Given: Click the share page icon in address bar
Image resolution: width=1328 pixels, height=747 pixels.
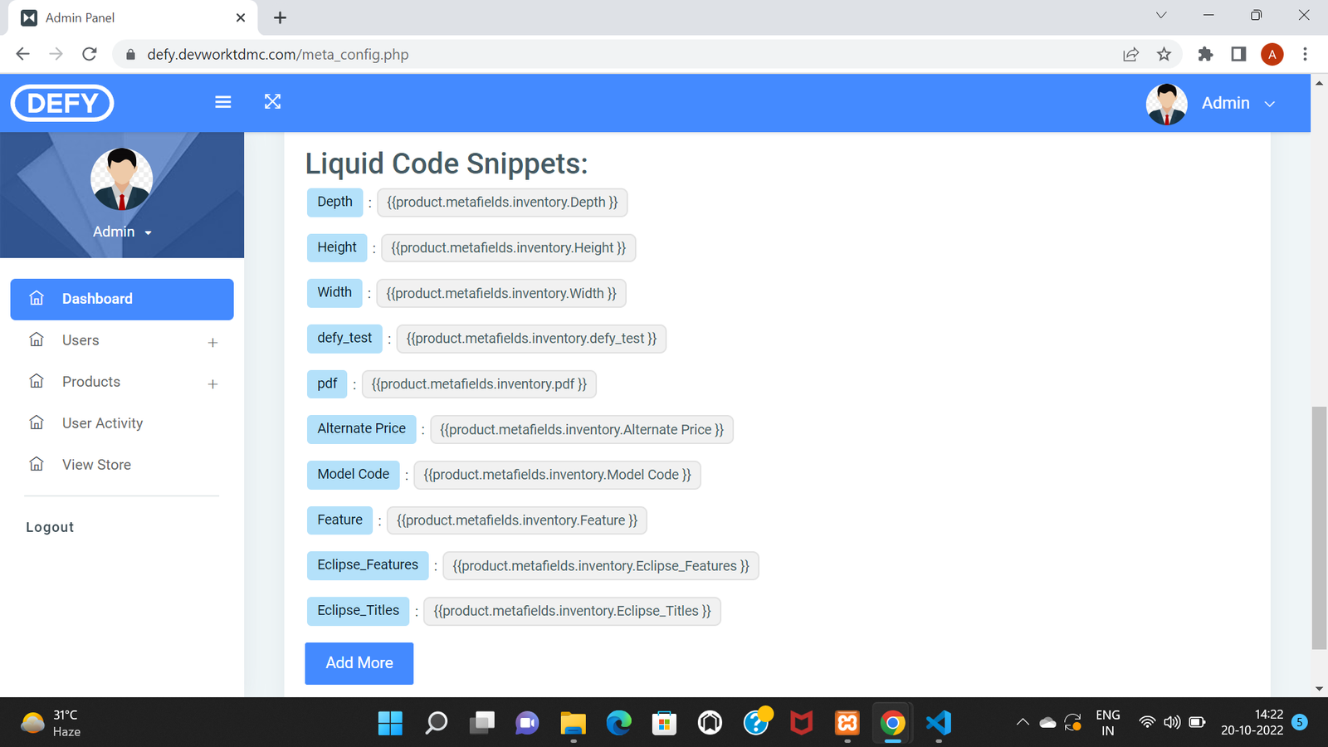Looking at the screenshot, I should pos(1130,55).
